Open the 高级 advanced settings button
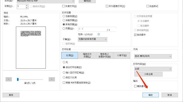 pos(11,95)
